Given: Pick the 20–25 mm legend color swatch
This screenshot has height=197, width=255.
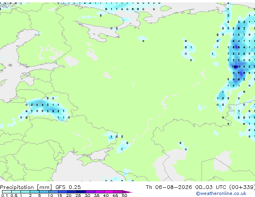Looking at the screenshot, I should (x=72, y=192).
